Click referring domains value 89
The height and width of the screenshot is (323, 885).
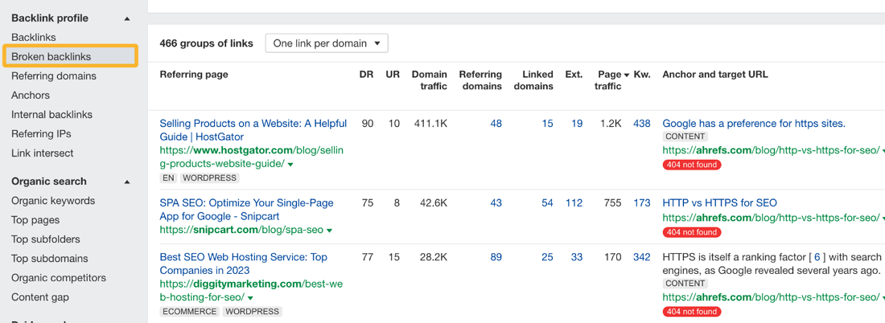tap(496, 257)
